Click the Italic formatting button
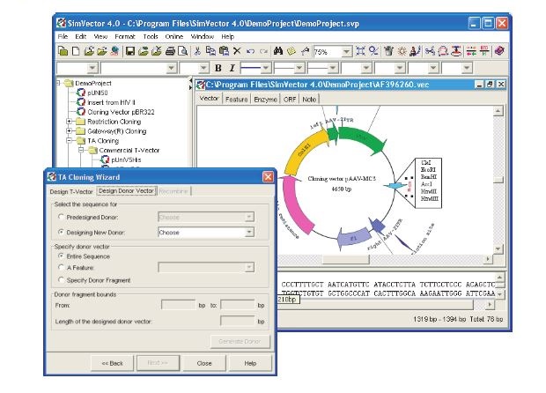The height and width of the screenshot is (393, 546). point(232,68)
